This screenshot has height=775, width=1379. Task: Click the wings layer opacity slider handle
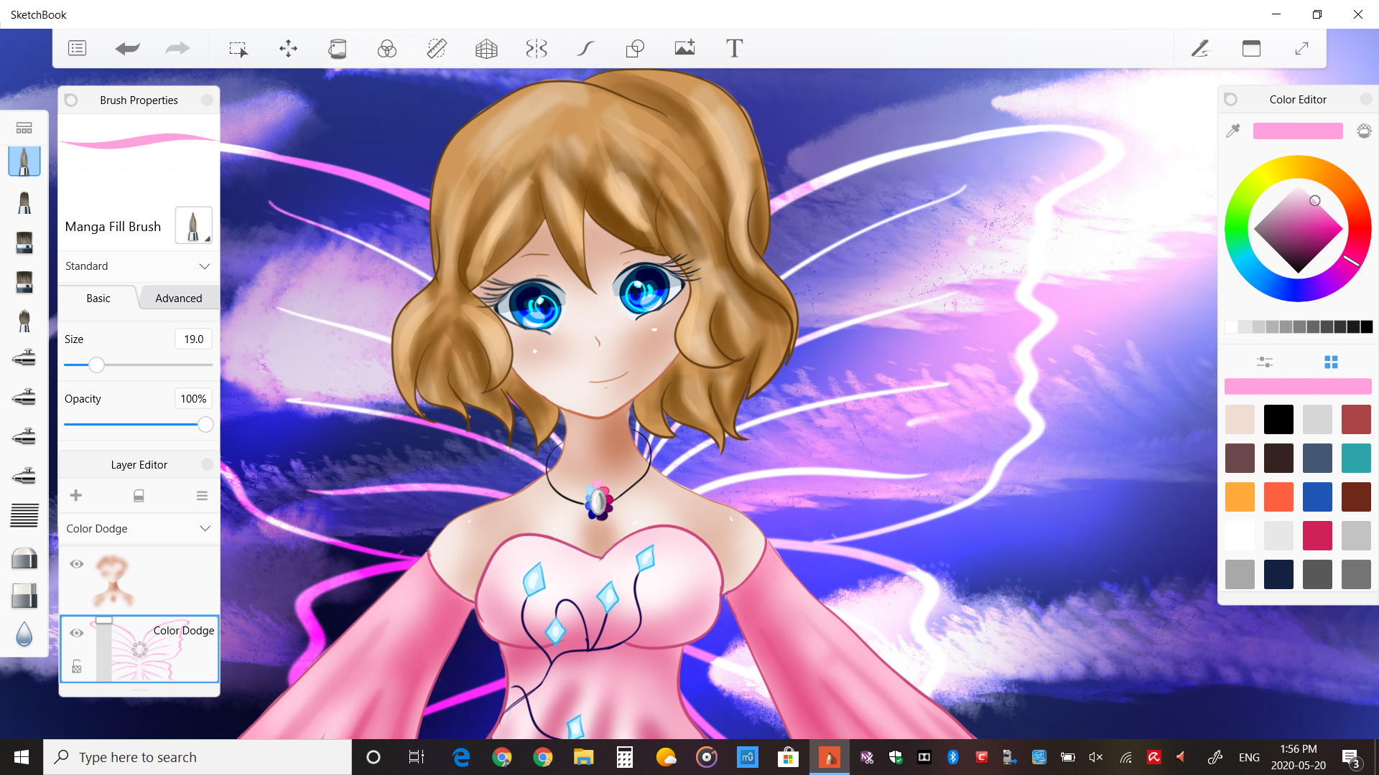[104, 620]
